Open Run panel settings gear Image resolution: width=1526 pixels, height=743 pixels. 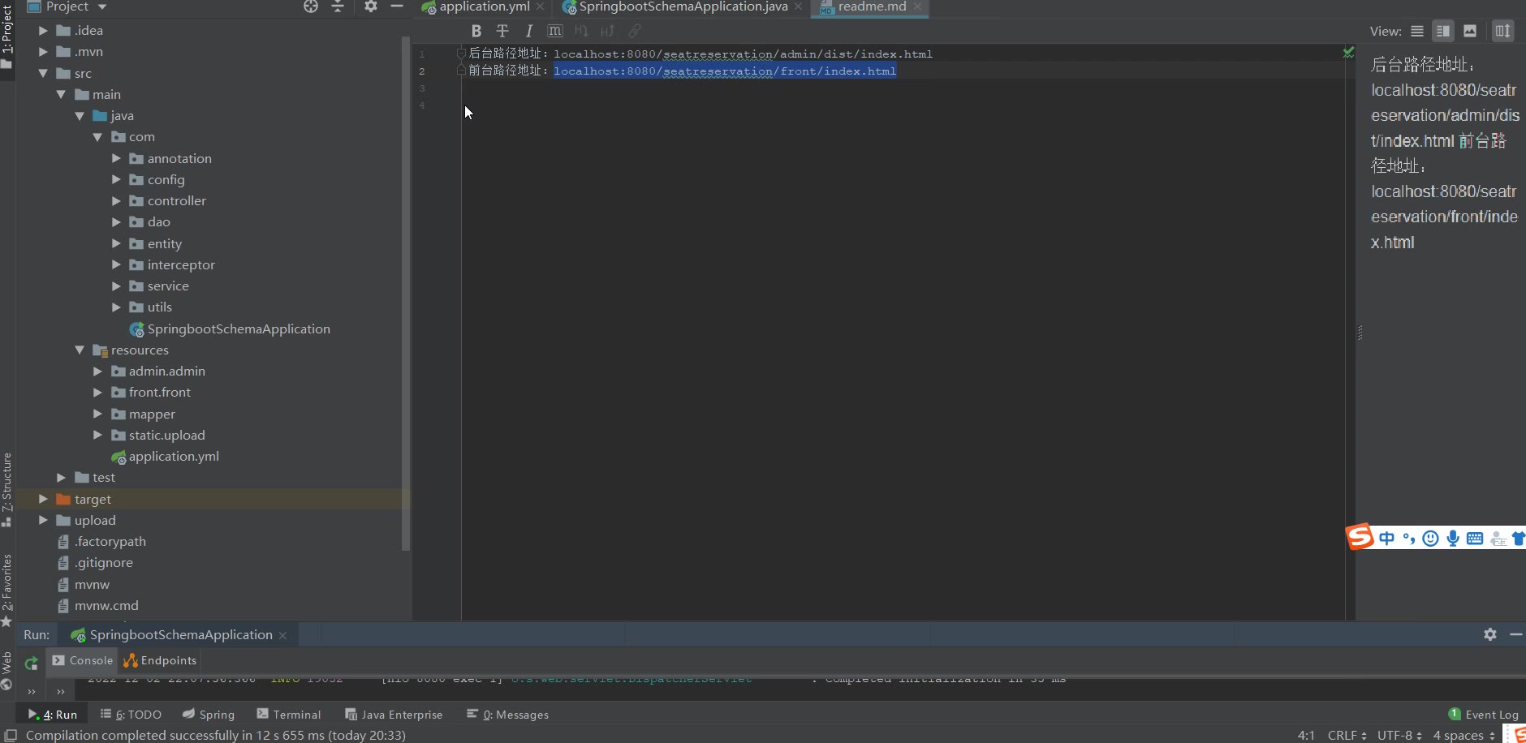point(1490,634)
